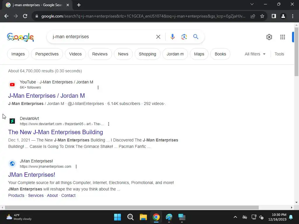Select the Jordan m suggestion chip
299x224 pixels.
click(x=175, y=54)
